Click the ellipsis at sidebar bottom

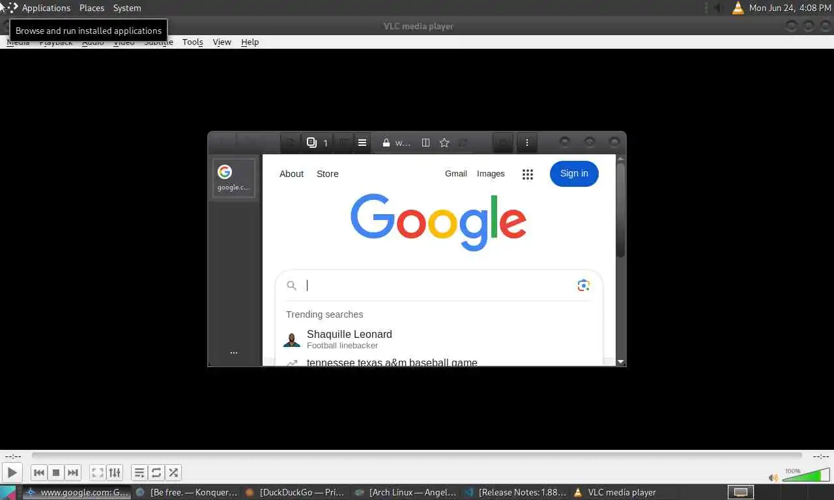[x=234, y=352]
